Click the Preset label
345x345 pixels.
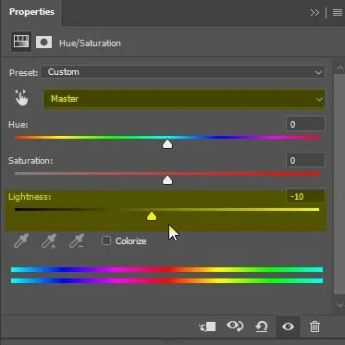(x=23, y=73)
